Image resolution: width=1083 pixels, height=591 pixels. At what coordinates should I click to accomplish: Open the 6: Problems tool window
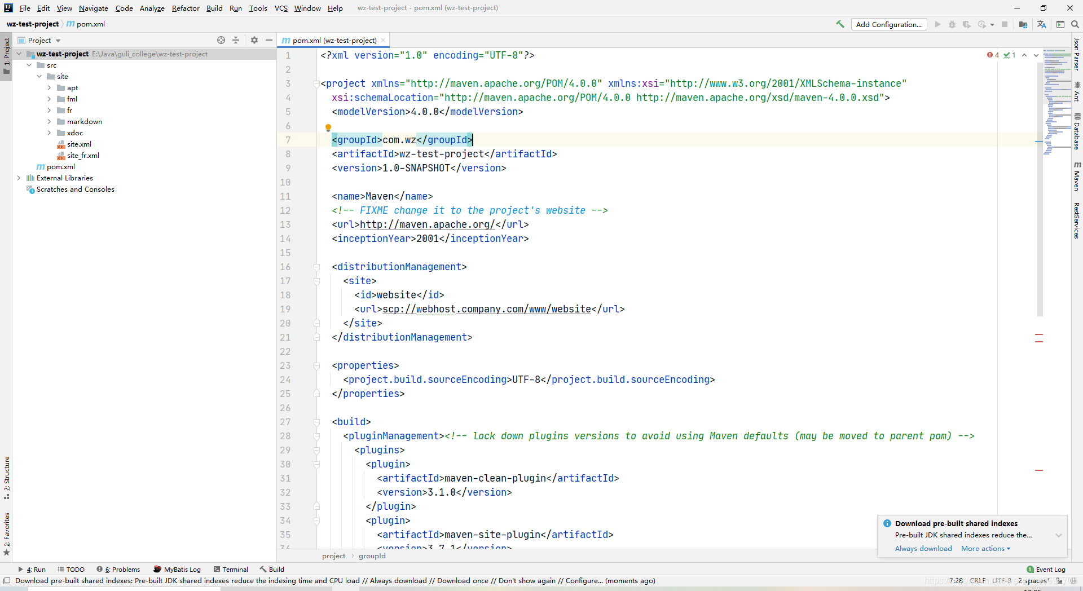tap(118, 570)
